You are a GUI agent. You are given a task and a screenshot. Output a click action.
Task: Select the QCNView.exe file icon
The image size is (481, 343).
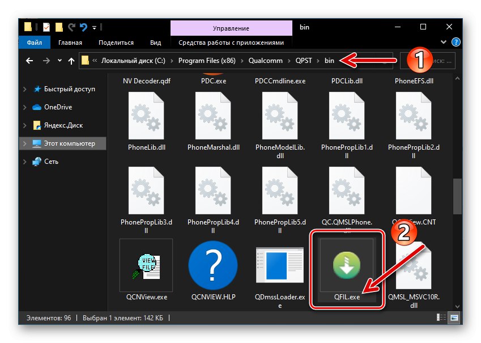(146, 266)
